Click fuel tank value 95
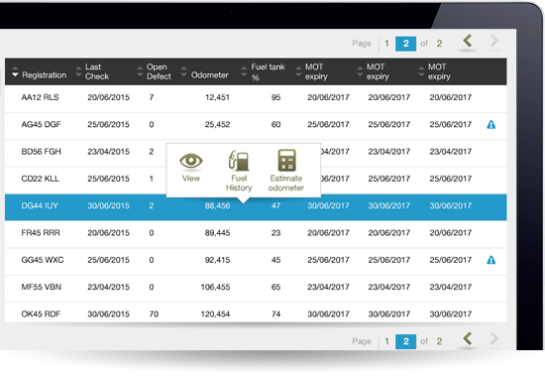Screen dimensions: 545x377 tap(276, 97)
